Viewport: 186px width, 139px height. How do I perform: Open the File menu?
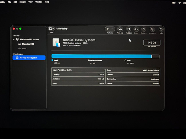[9, 2]
